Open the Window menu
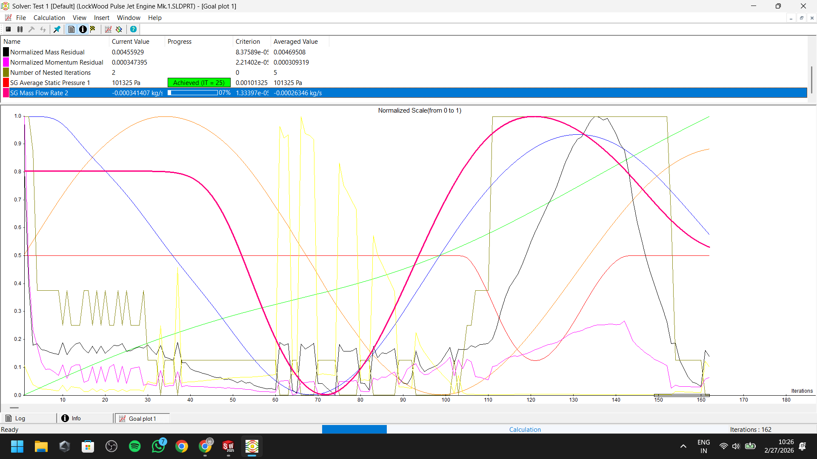Viewport: 817px width, 459px height. (129, 18)
